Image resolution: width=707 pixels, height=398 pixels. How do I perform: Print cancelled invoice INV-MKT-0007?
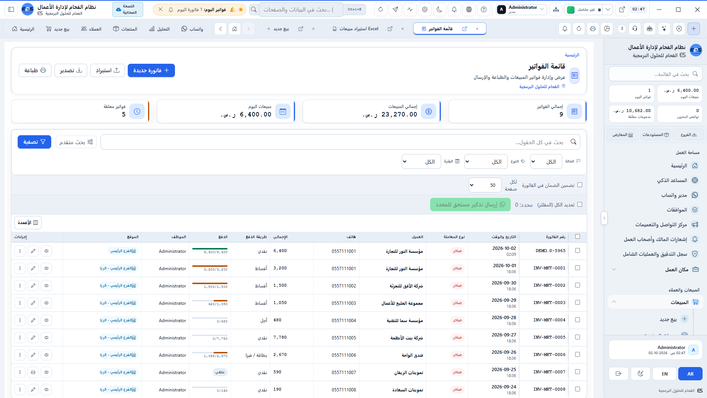(x=33, y=372)
